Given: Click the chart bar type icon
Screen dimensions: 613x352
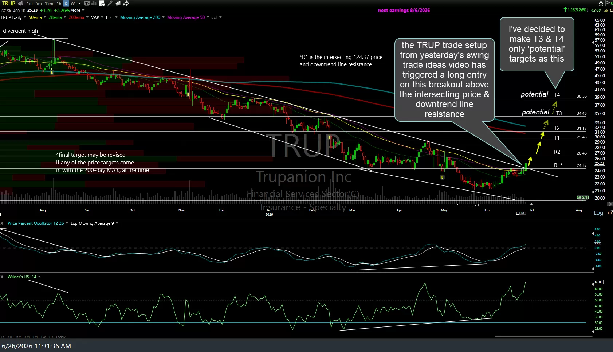Looking at the screenshot, I should pos(94,3).
